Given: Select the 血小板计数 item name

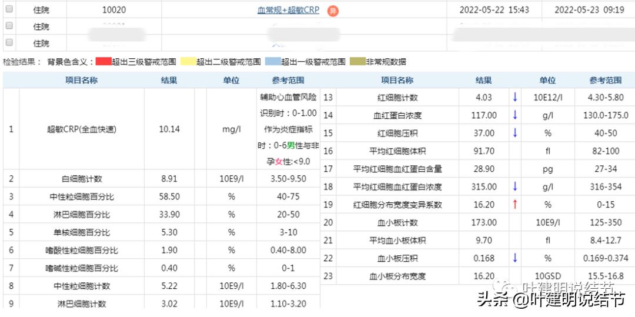Looking at the screenshot, I should (397, 222).
